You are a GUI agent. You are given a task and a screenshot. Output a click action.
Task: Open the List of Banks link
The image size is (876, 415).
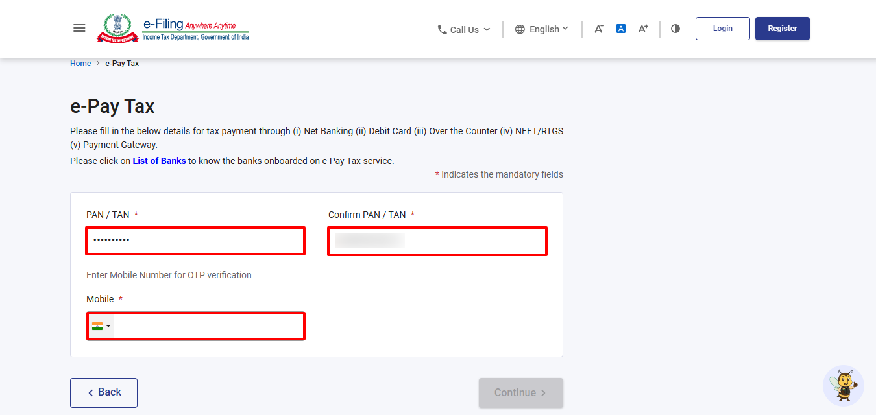[160, 161]
